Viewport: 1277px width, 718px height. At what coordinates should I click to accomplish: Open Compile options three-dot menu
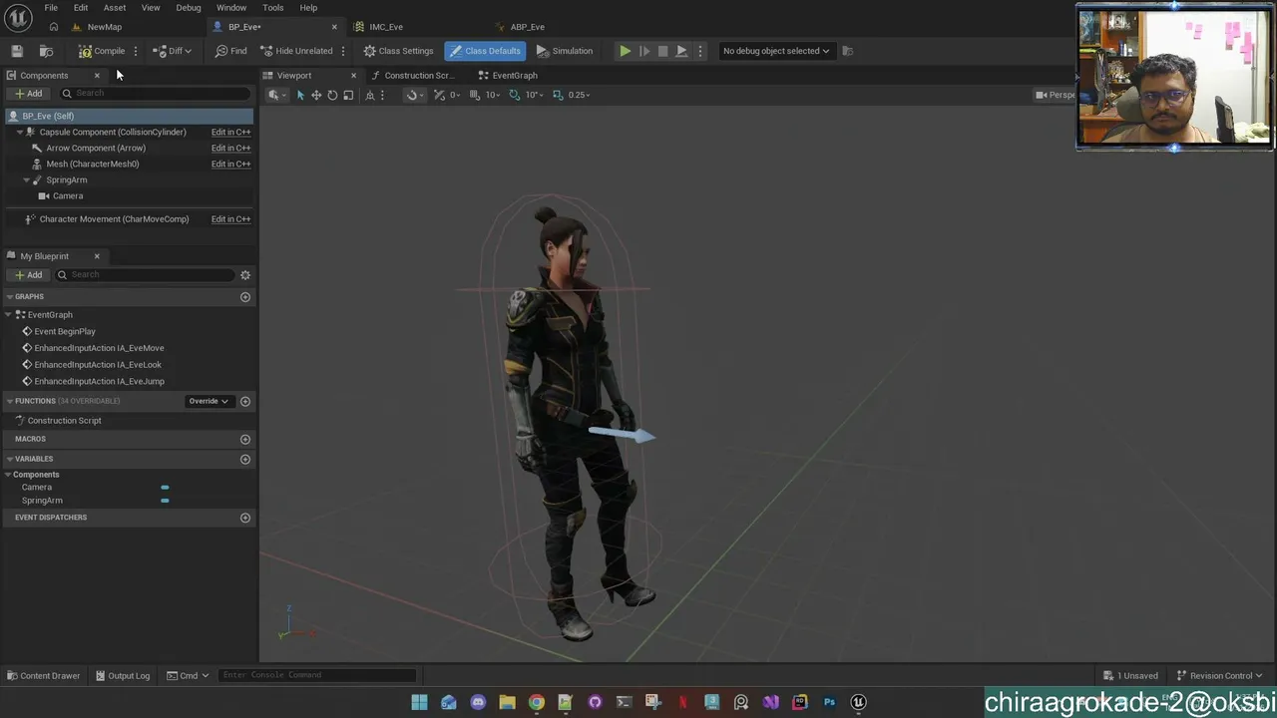coord(136,51)
